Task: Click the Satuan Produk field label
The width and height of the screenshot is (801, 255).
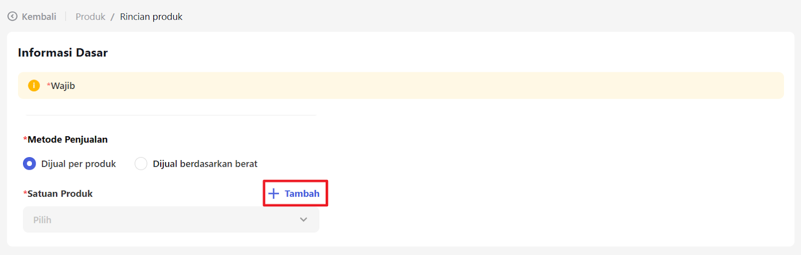Action: pyautogui.click(x=60, y=194)
